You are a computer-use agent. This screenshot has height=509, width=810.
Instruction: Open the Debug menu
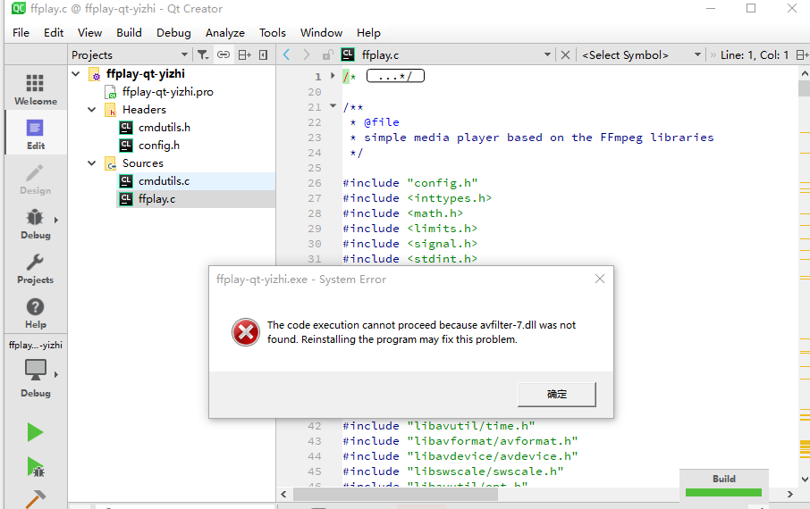(173, 32)
